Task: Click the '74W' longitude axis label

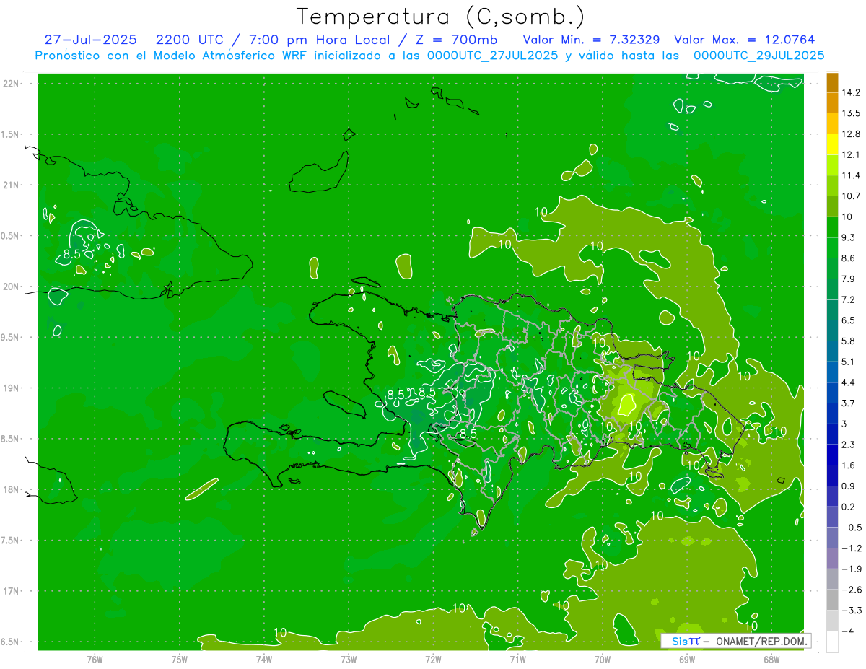Action: pyautogui.click(x=264, y=660)
